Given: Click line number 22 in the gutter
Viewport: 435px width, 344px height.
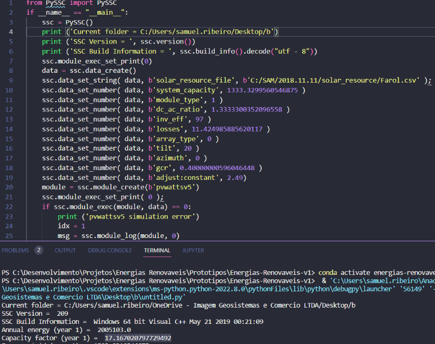Looking at the screenshot, I should click(x=11, y=207).
